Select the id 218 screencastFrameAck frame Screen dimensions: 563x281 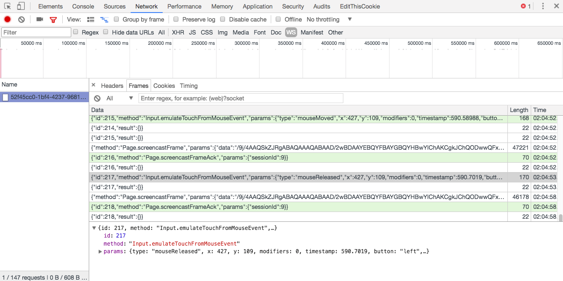324,207
